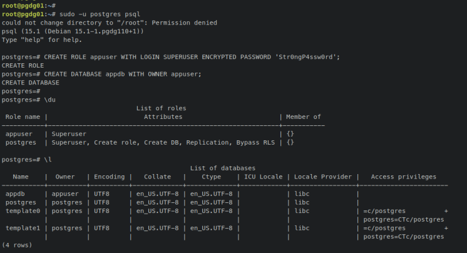Viewport: 467px width, 253px height.
Task: Click the "Attributes" column header
Action: pos(163,116)
